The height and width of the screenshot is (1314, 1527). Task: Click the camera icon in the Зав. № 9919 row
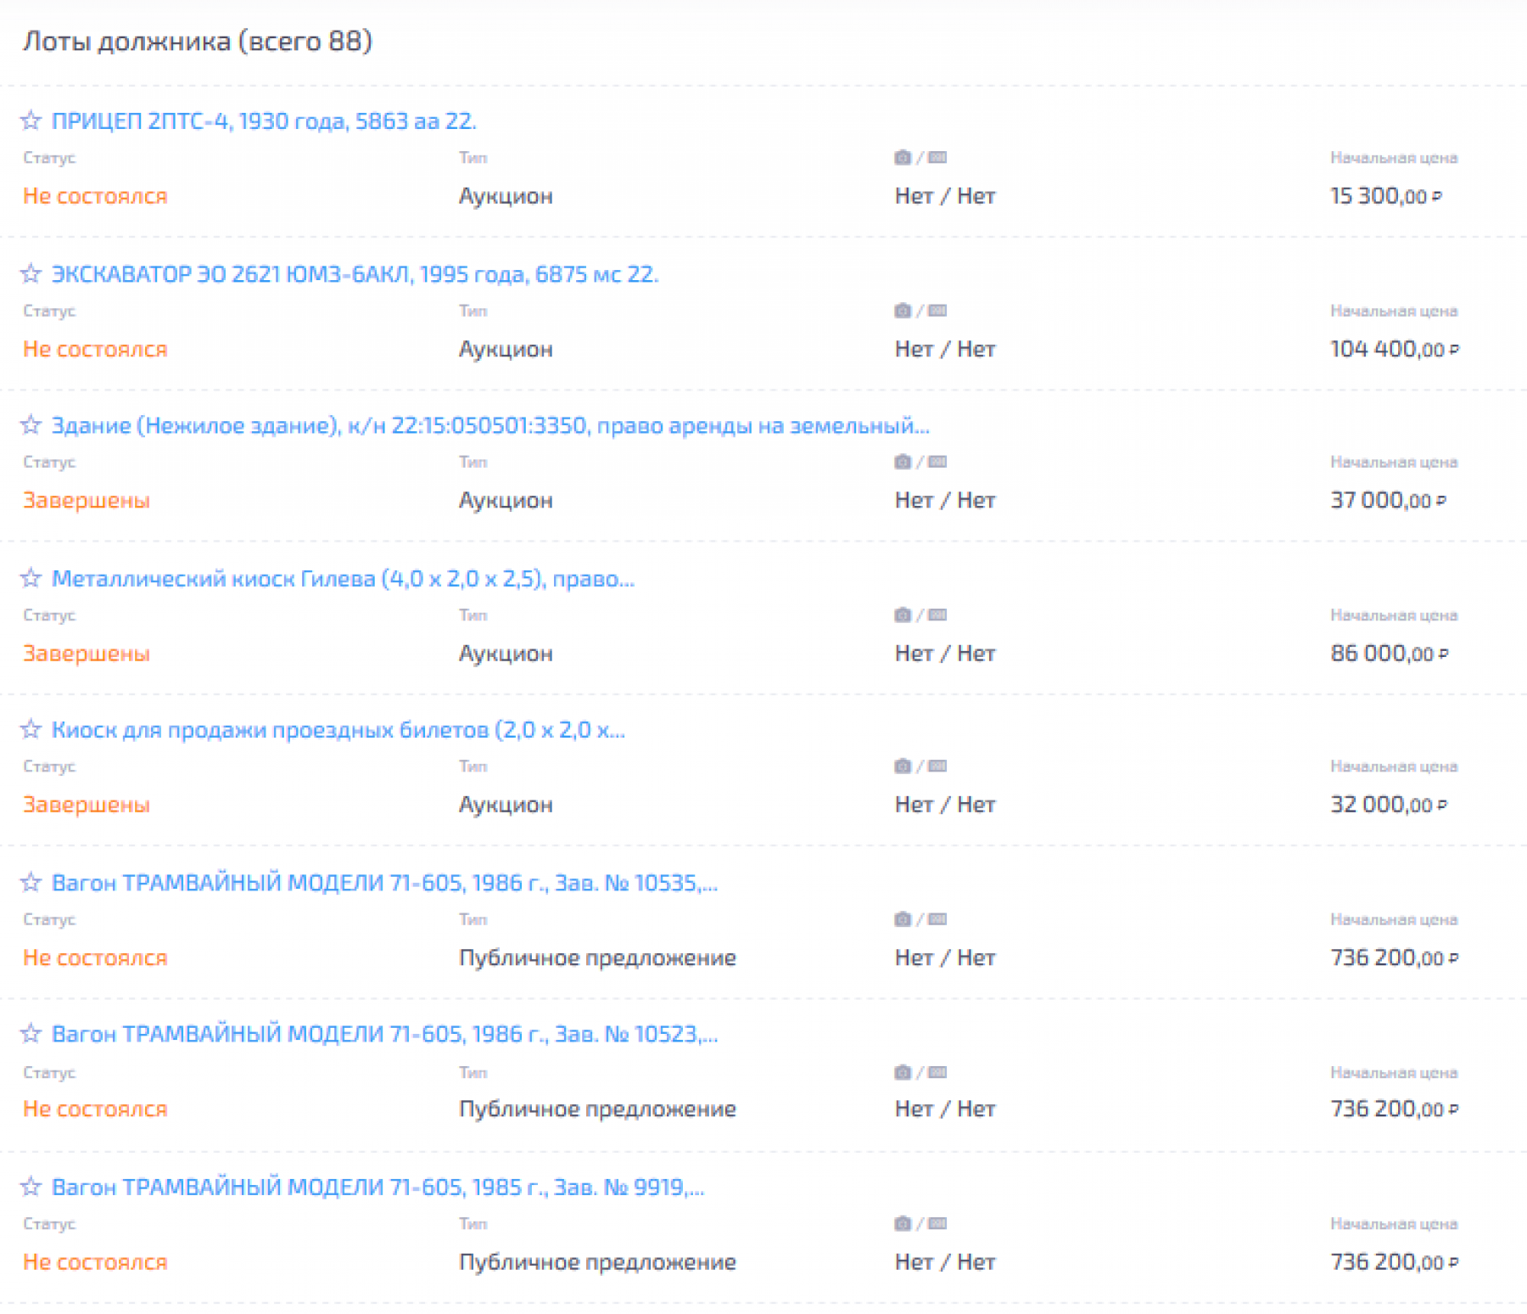(x=903, y=1223)
